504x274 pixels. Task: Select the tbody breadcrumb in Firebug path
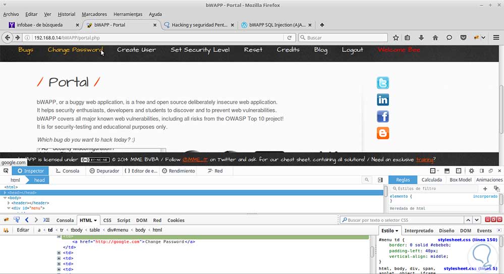pos(77,230)
